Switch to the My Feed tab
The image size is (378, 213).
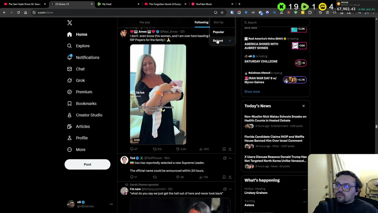click(118, 4)
